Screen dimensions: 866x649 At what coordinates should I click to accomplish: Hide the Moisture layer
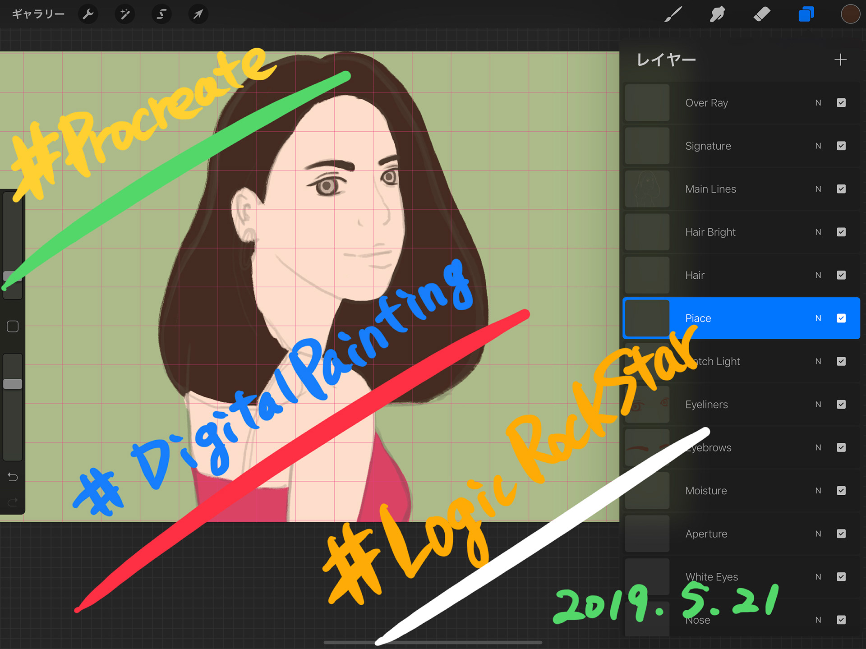[x=841, y=491]
